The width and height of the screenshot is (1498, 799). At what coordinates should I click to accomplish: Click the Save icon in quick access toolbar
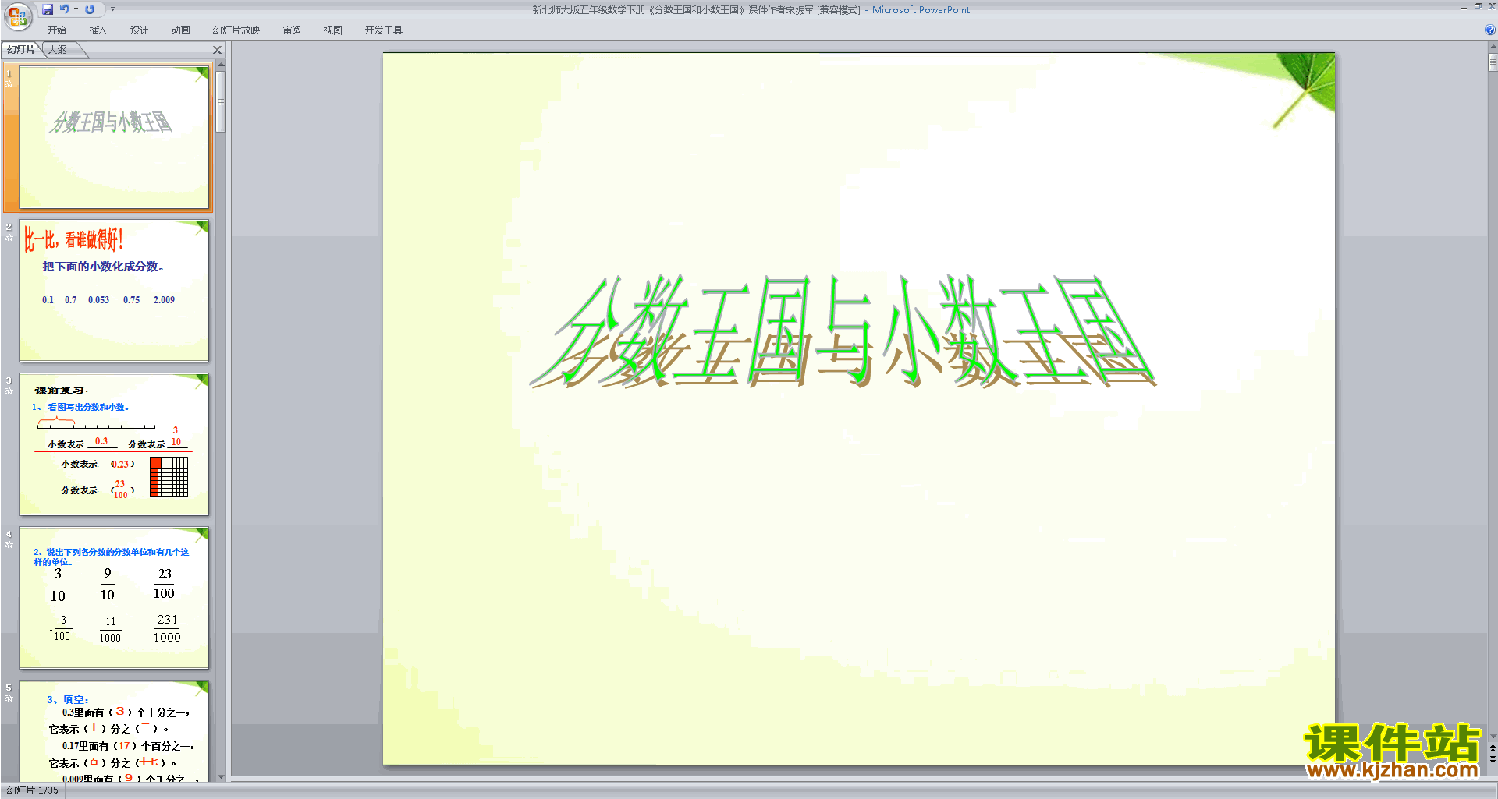point(48,9)
